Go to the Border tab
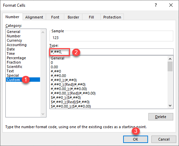Viewport: 179px width, 146px height. coord(73,17)
